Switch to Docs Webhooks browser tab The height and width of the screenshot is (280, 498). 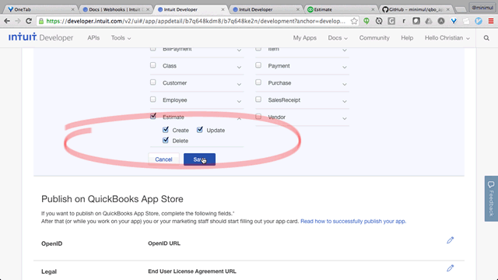pos(115,9)
